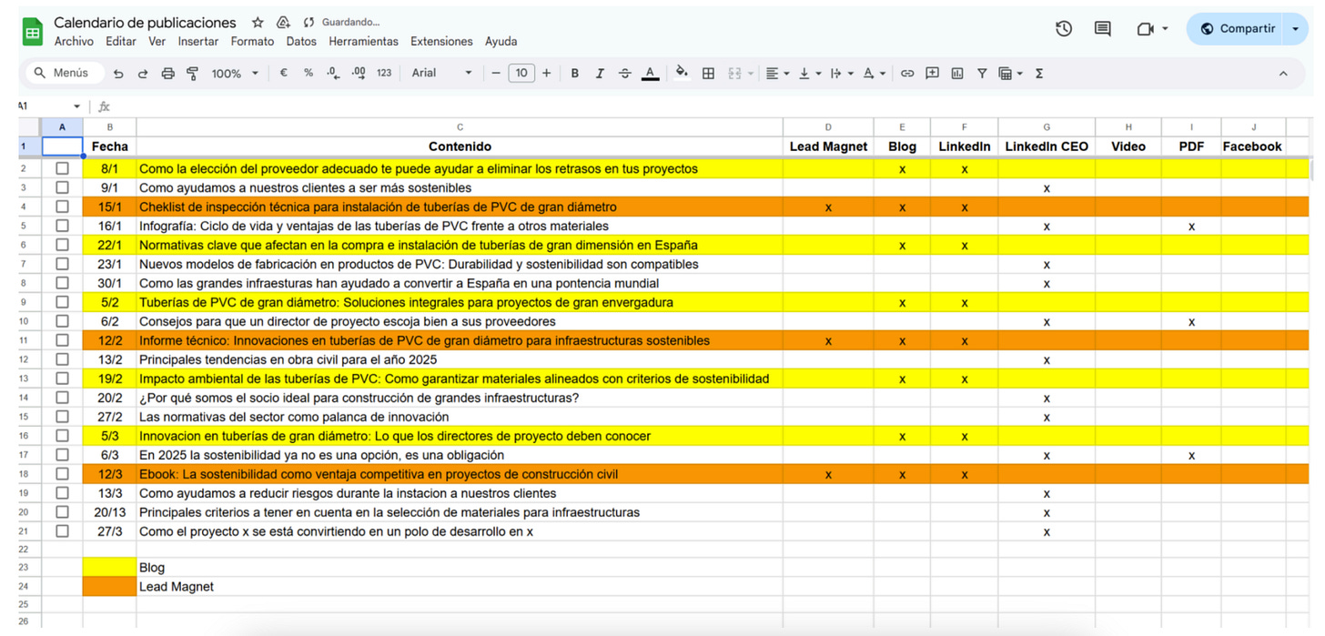Click the insert link icon
This screenshot has width=1325, height=636.
click(x=907, y=74)
